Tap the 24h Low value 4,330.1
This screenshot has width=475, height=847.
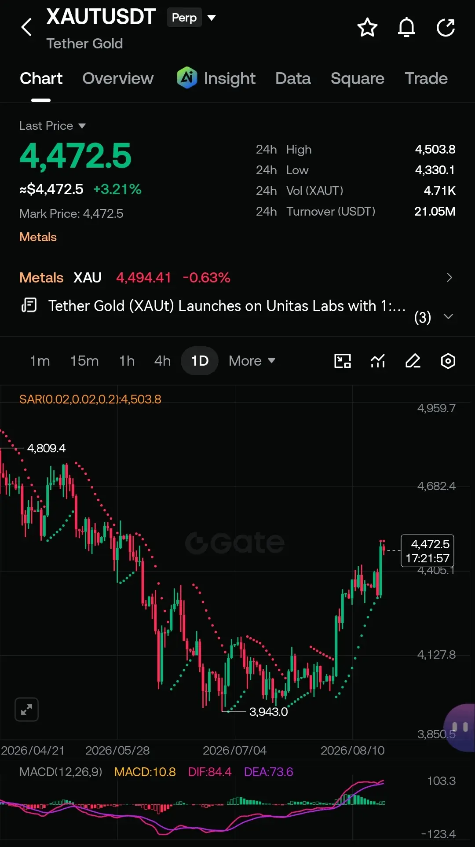coord(435,170)
